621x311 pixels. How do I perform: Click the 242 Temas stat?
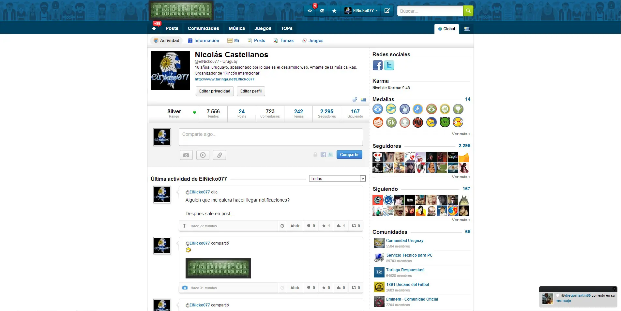(298, 114)
